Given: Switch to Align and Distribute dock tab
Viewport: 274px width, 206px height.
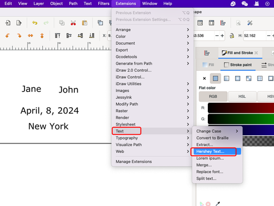Looking at the screenshot, I should click(207, 52).
